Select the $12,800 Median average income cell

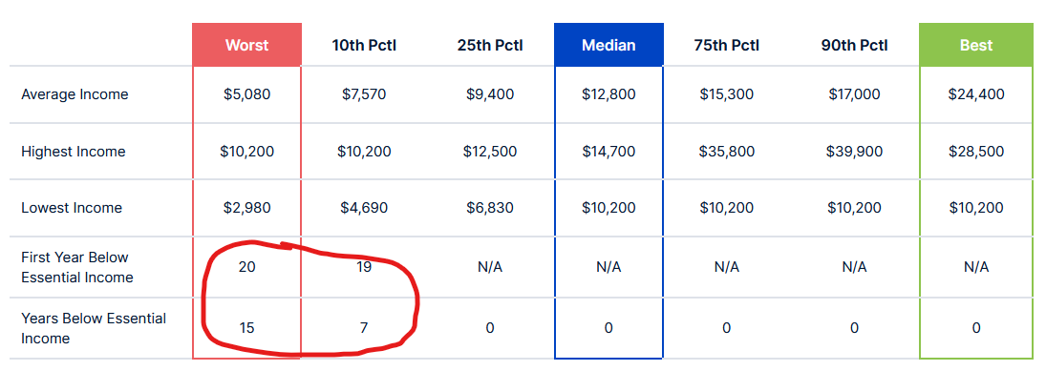[x=608, y=94]
